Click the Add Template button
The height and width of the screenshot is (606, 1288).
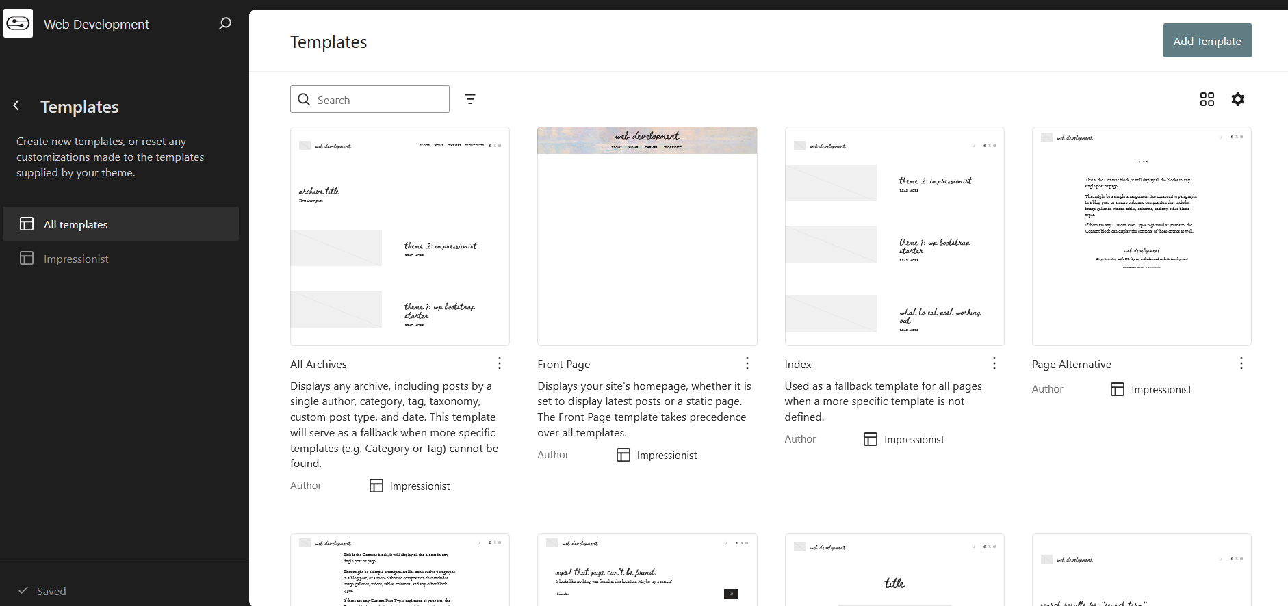(x=1207, y=41)
